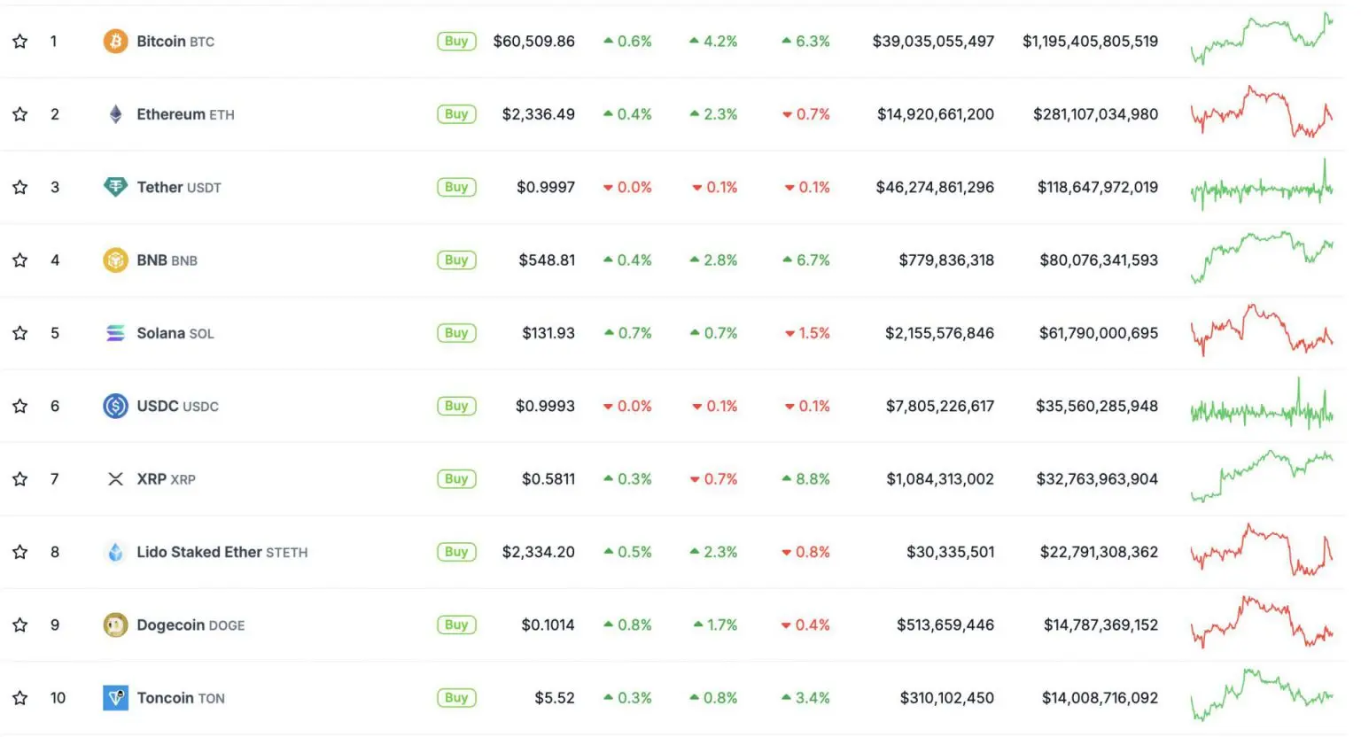The image size is (1361, 737).
Task: Click the Dogecoin logo icon
Action: (115, 625)
